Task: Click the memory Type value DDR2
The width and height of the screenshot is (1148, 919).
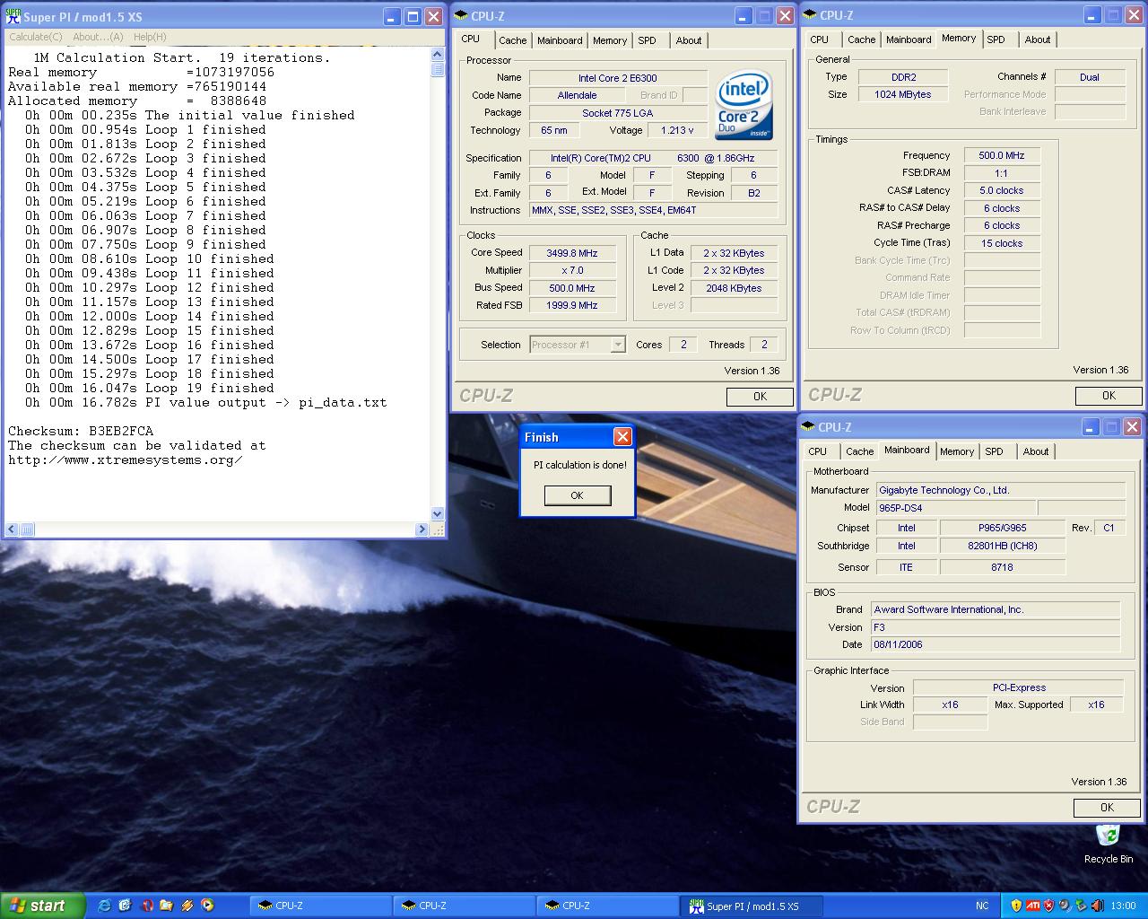Action: pyautogui.click(x=903, y=77)
